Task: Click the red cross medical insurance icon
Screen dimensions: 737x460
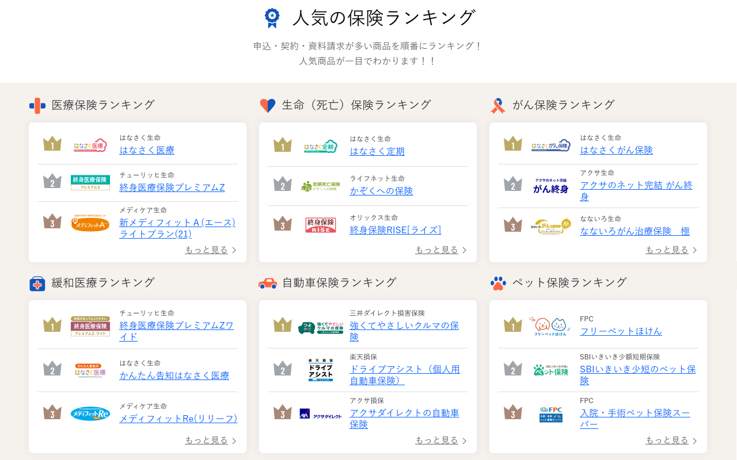Action: (37, 106)
